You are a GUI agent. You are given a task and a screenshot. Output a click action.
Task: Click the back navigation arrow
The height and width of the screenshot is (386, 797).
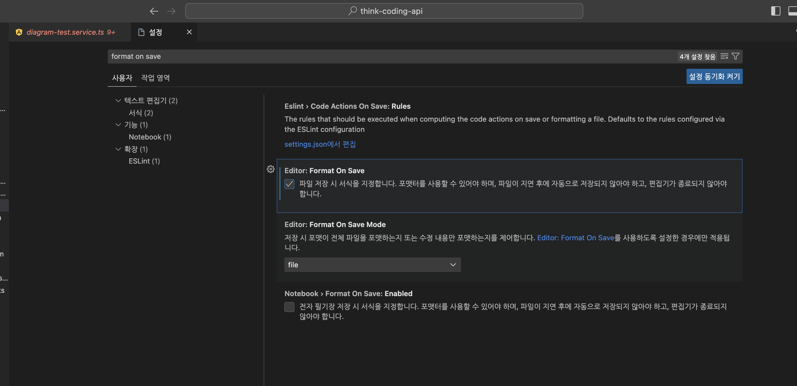[x=154, y=11]
